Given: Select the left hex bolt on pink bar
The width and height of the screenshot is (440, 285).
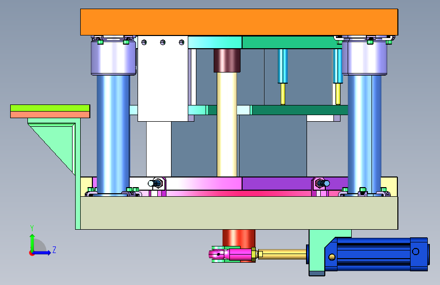Looking at the screenshot, I should click(155, 184).
